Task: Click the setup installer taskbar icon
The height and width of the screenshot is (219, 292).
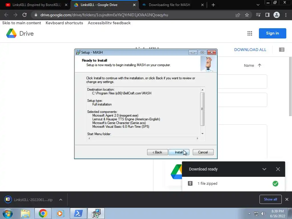Action: pyautogui.click(x=96, y=213)
